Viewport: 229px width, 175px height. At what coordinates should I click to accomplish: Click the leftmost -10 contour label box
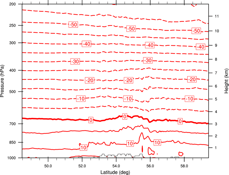coord(81,99)
